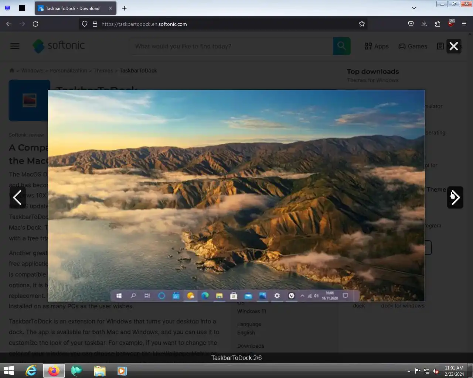The height and width of the screenshot is (378, 473).
Task: Open Internet Explorer from the taskbar
Action: [31, 371]
